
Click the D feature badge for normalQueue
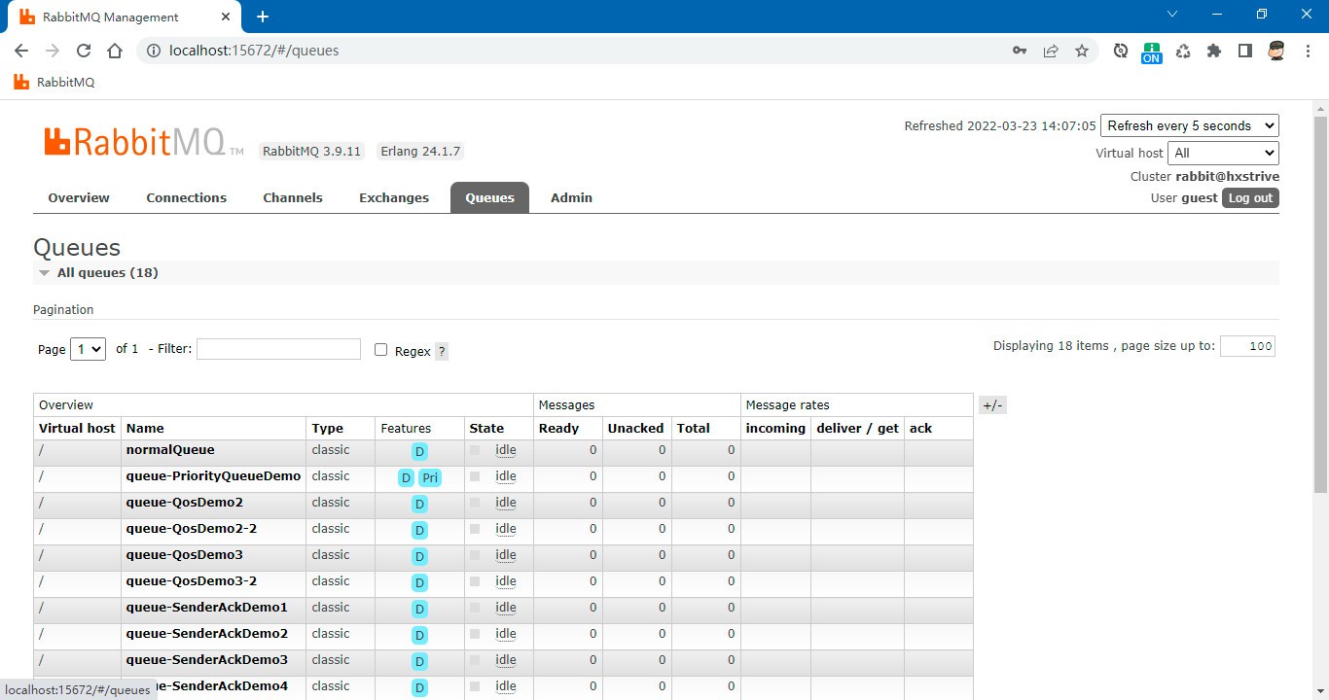click(x=419, y=452)
